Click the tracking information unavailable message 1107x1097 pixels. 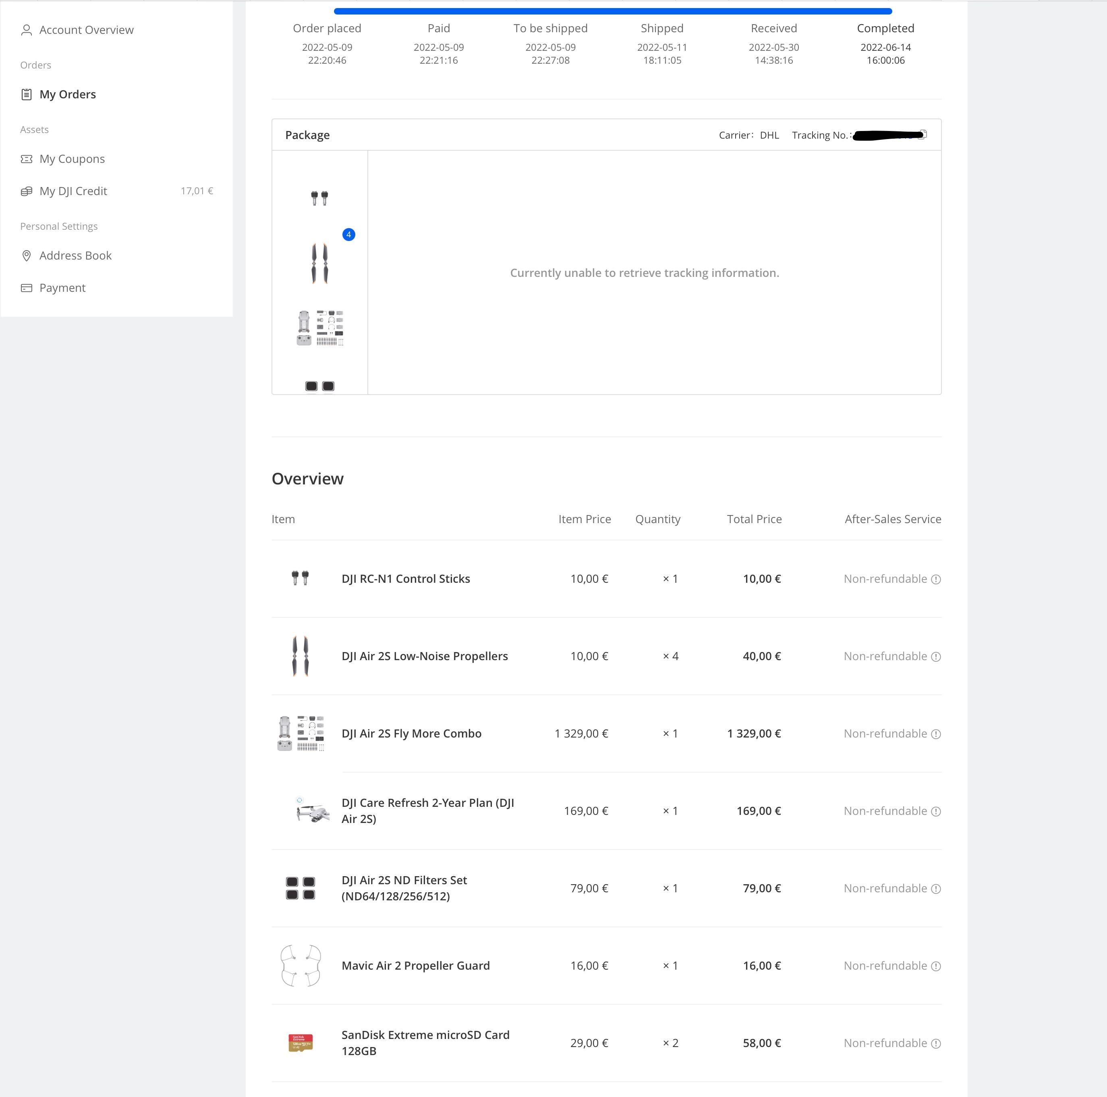click(645, 273)
